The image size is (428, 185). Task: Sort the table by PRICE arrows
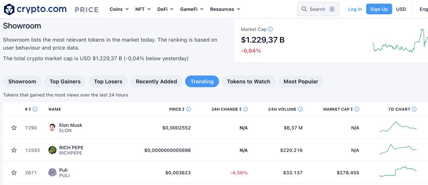(184, 109)
